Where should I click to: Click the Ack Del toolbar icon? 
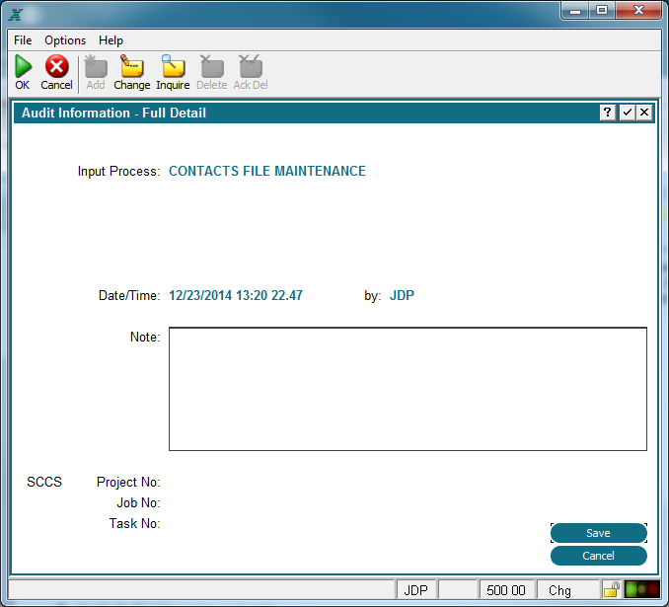[x=251, y=66]
